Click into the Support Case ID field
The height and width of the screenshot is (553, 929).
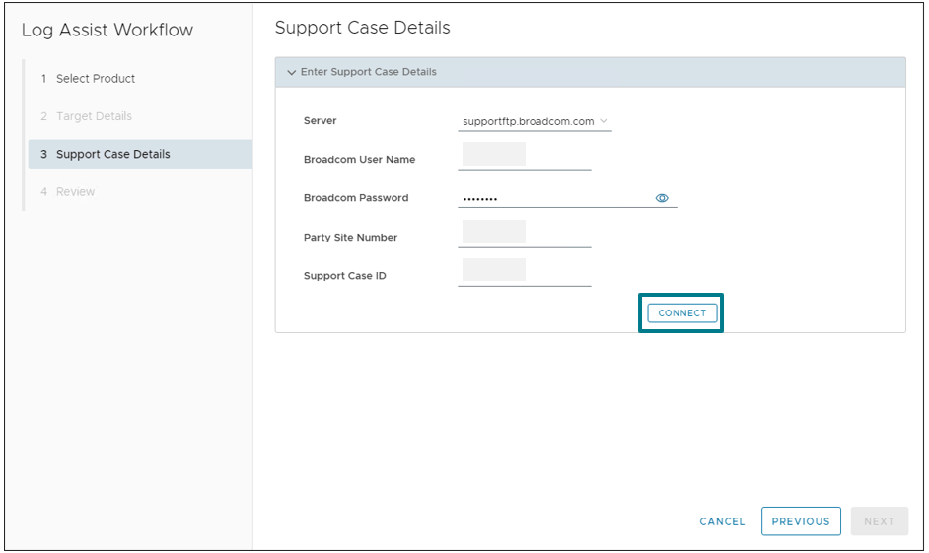point(524,272)
